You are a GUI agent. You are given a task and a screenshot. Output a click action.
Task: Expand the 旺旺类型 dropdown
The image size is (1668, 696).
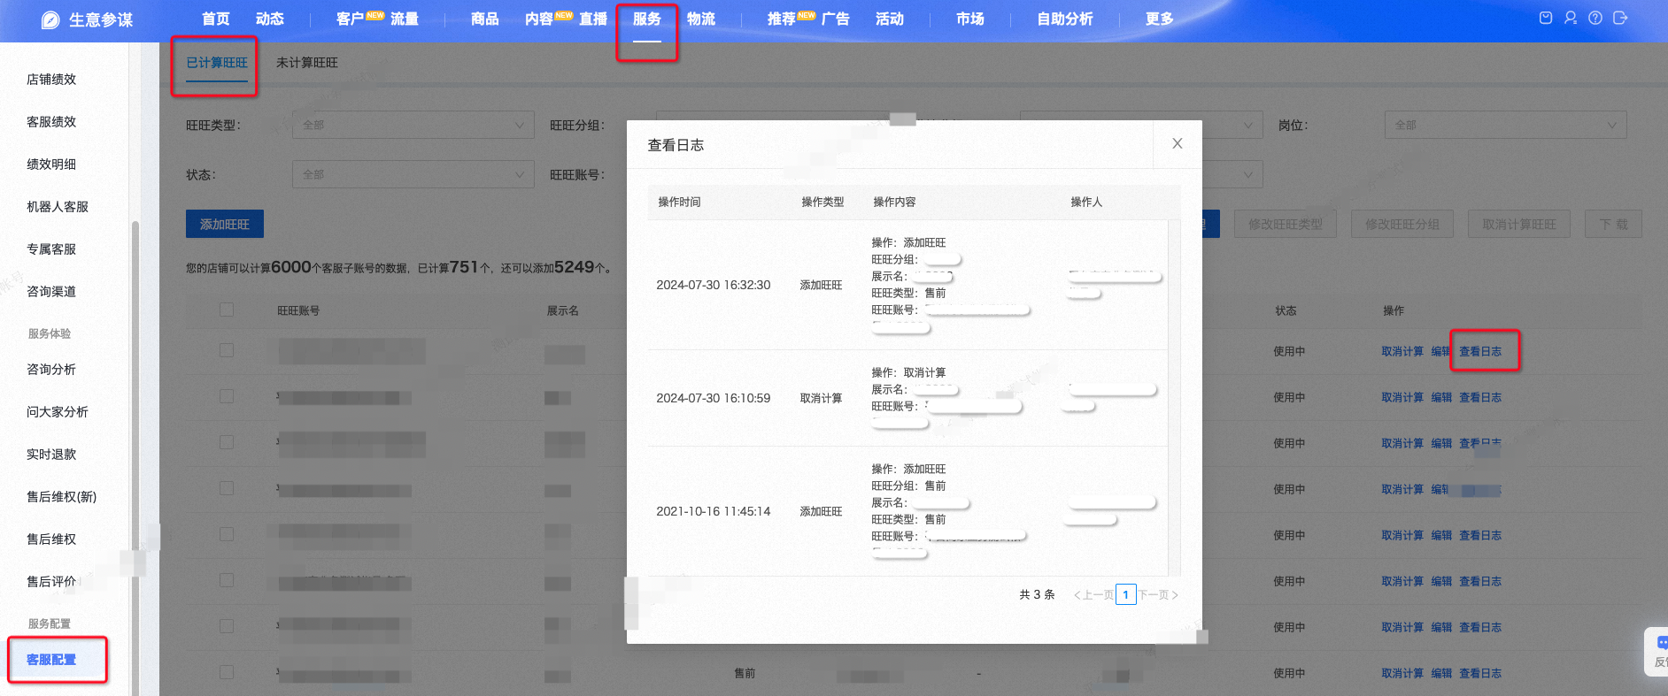click(413, 125)
